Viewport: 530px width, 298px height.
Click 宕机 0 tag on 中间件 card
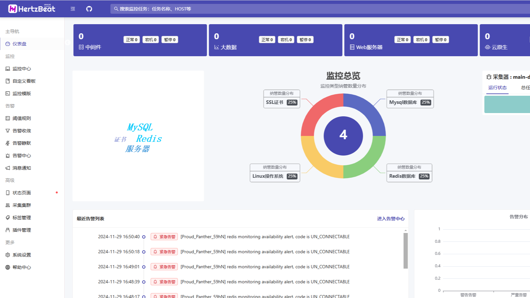[151, 40]
